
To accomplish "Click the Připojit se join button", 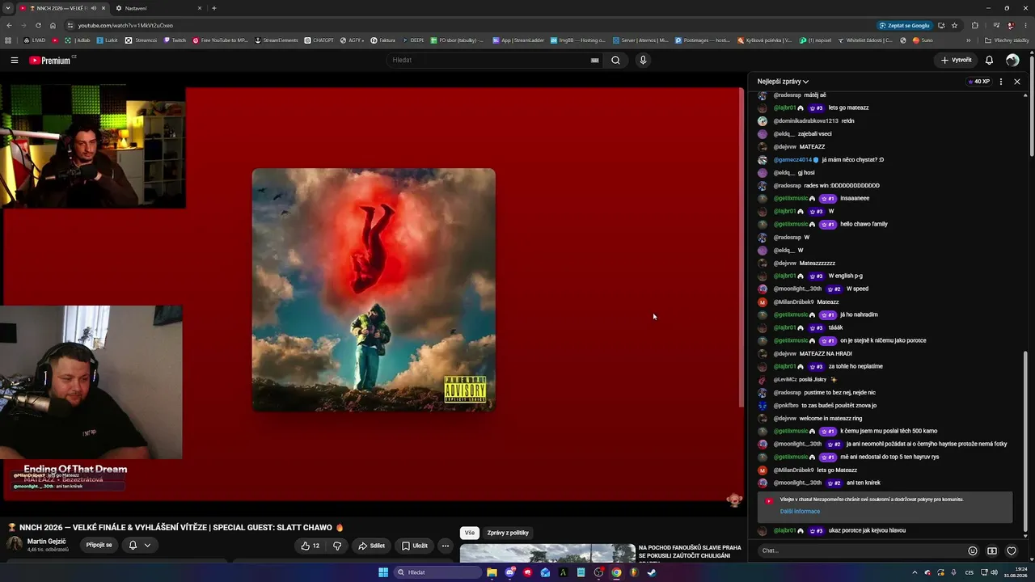I will point(99,546).
